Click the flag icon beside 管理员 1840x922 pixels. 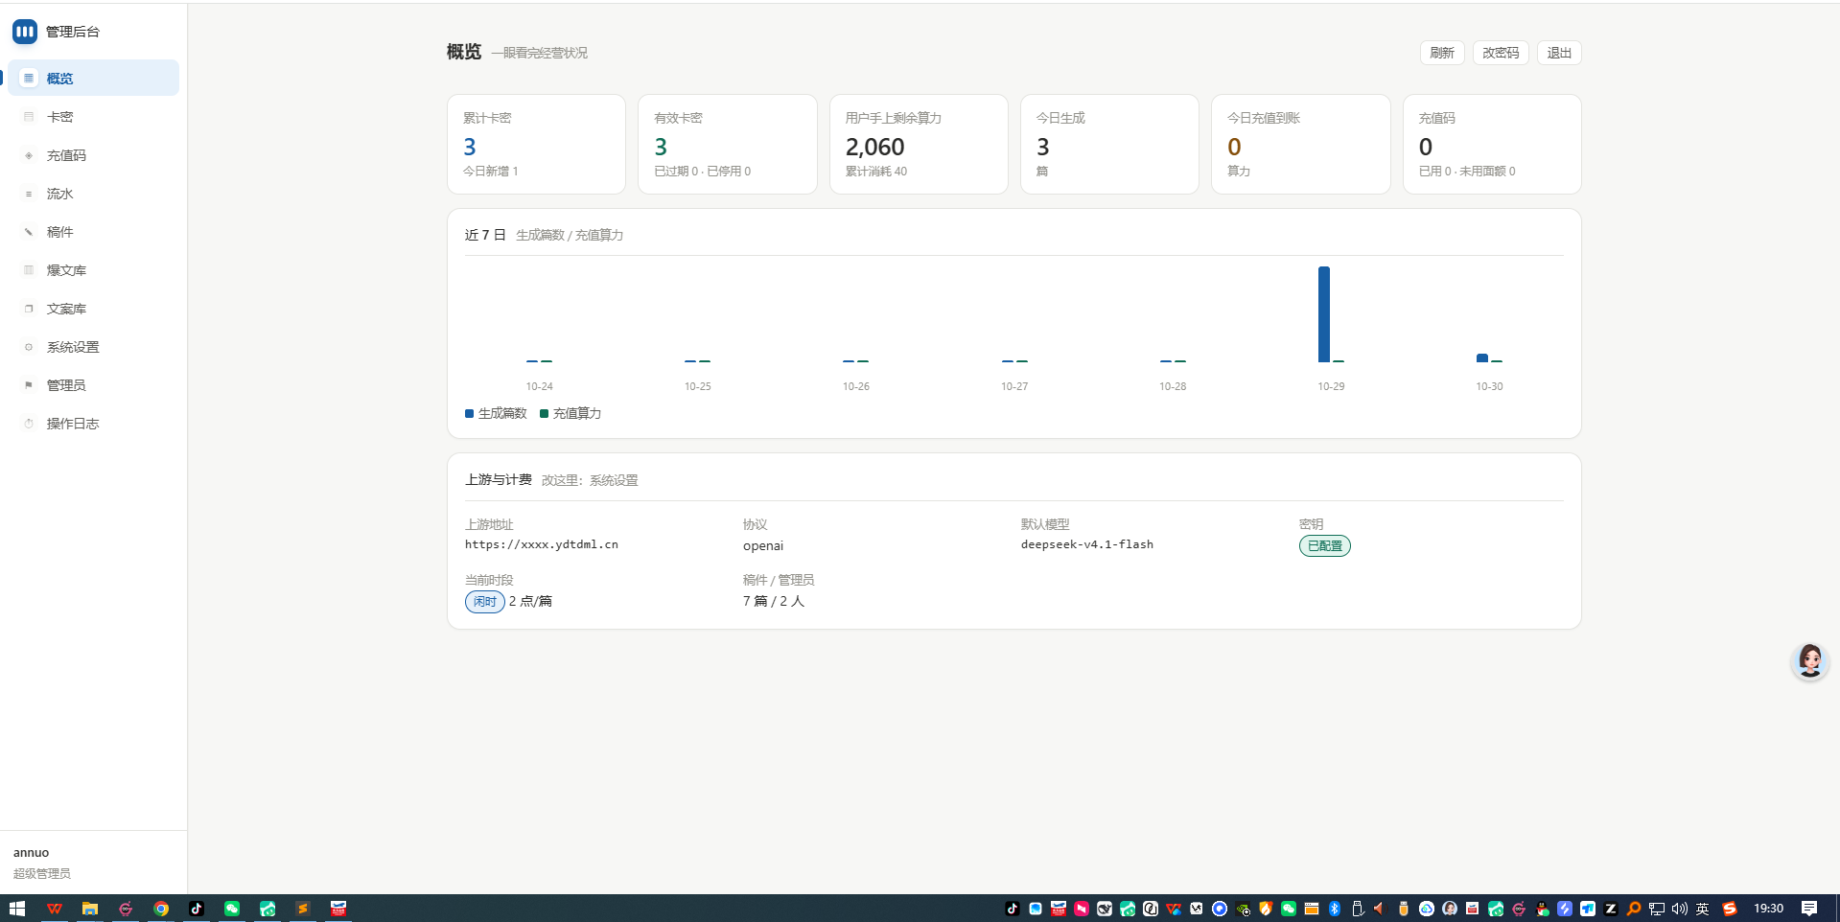pos(29,385)
